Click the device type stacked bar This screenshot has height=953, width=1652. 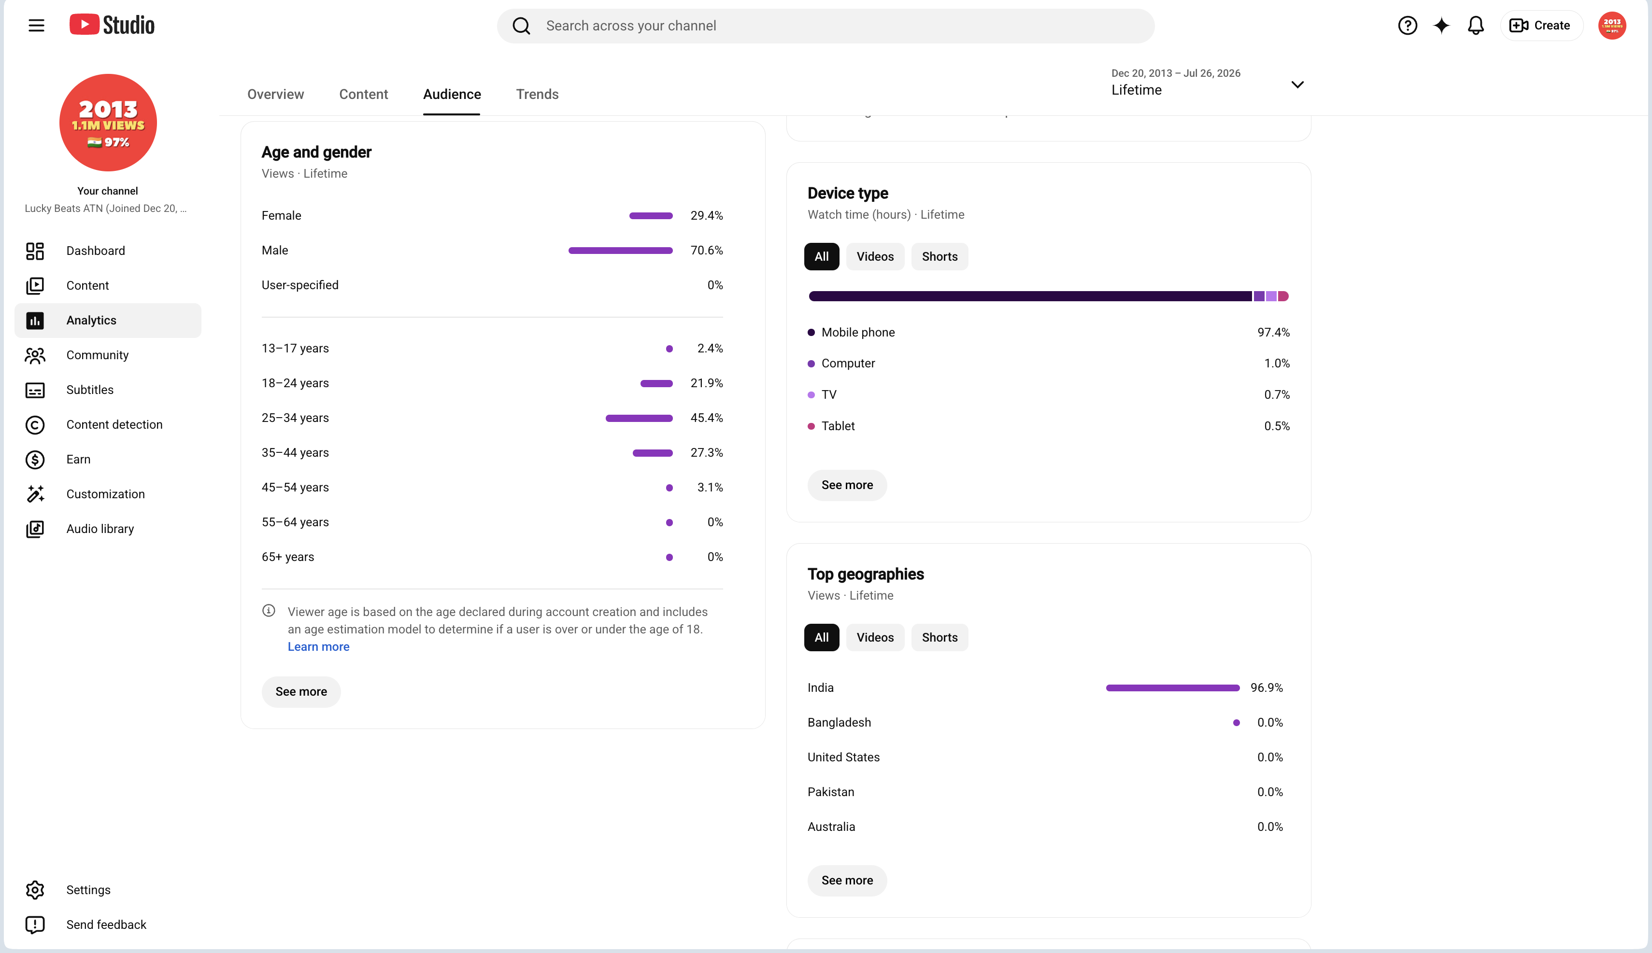click(1048, 296)
